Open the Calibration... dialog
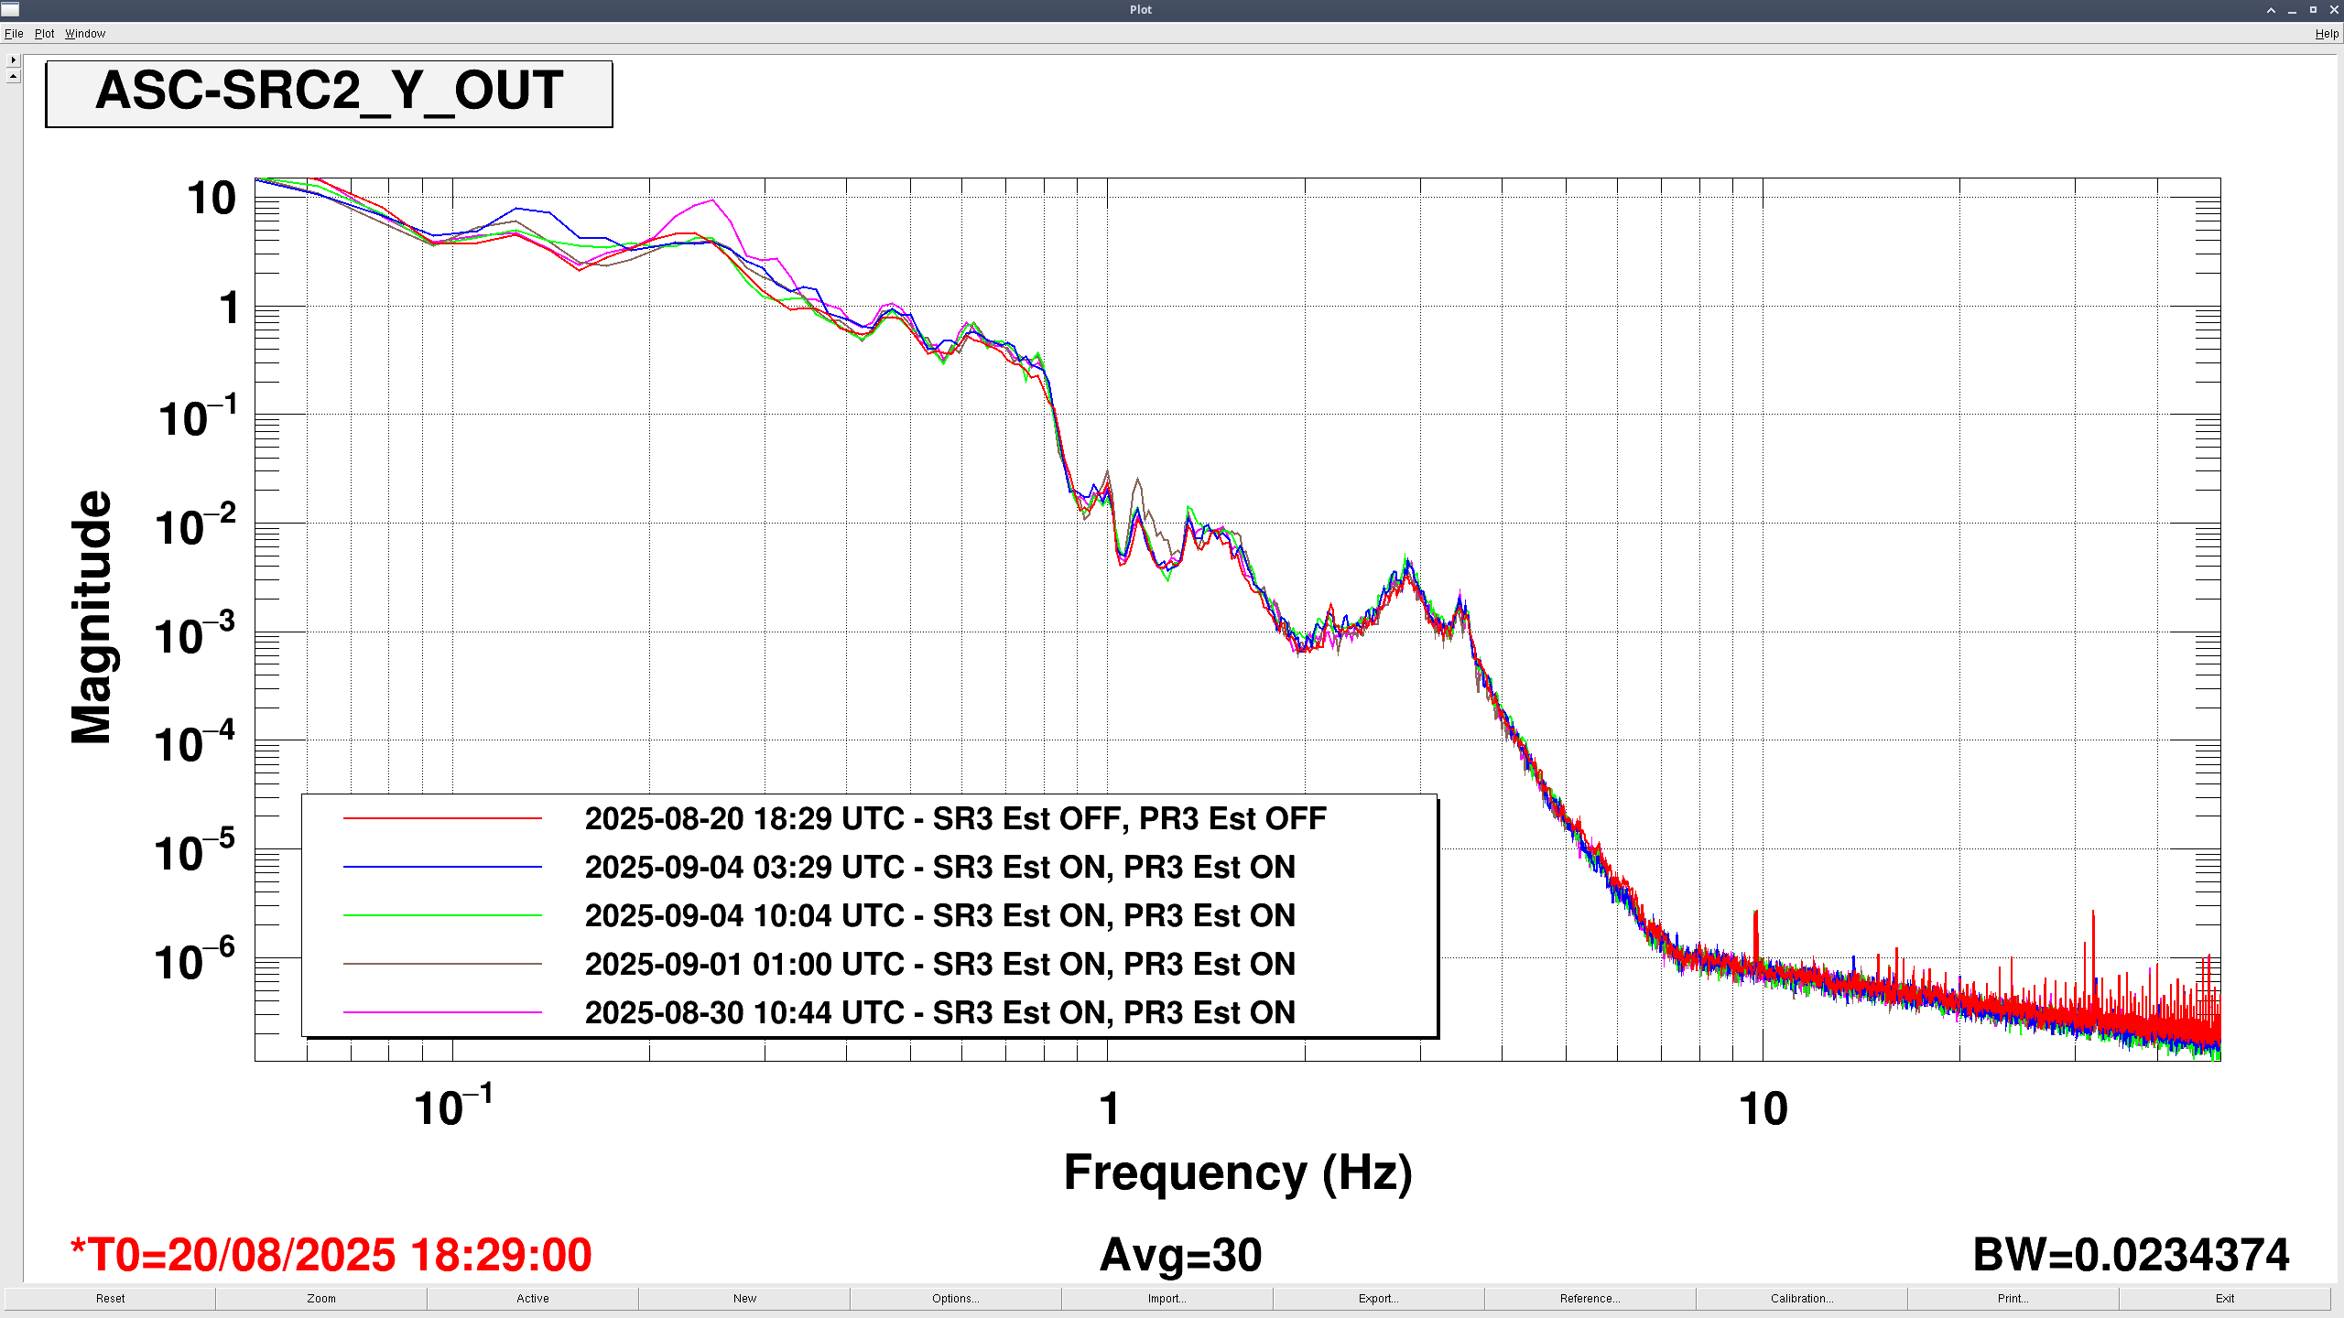Image resolution: width=2344 pixels, height=1318 pixels. coord(1801,1298)
